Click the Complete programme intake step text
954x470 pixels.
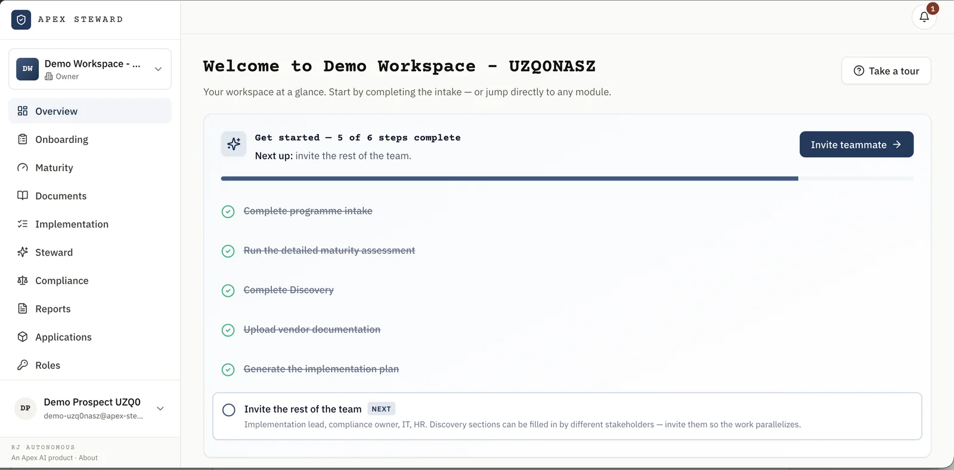tap(308, 211)
